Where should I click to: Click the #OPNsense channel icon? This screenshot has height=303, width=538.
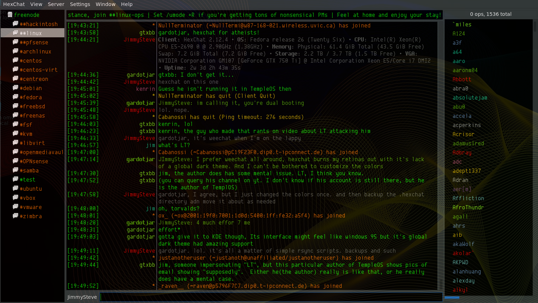pos(15,161)
